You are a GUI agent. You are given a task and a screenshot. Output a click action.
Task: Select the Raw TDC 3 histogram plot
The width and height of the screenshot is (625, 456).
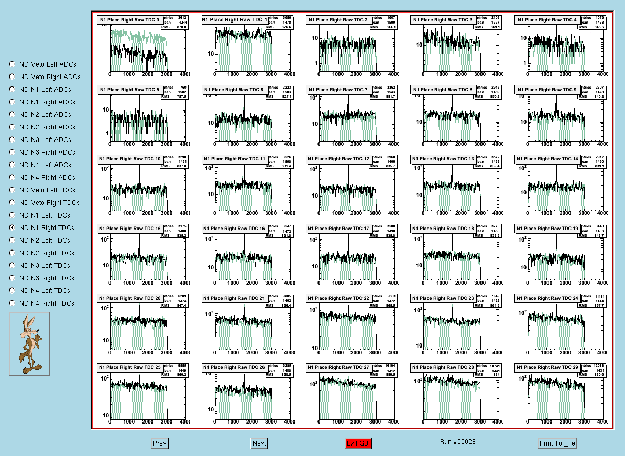click(457, 46)
